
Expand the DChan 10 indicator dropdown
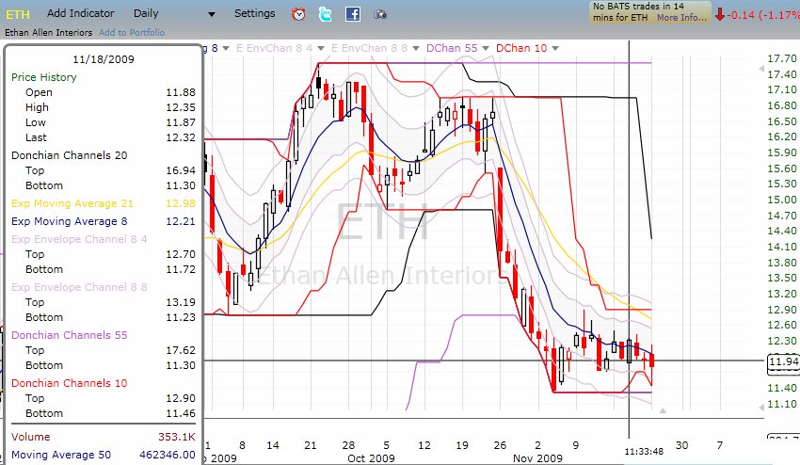tap(555, 49)
